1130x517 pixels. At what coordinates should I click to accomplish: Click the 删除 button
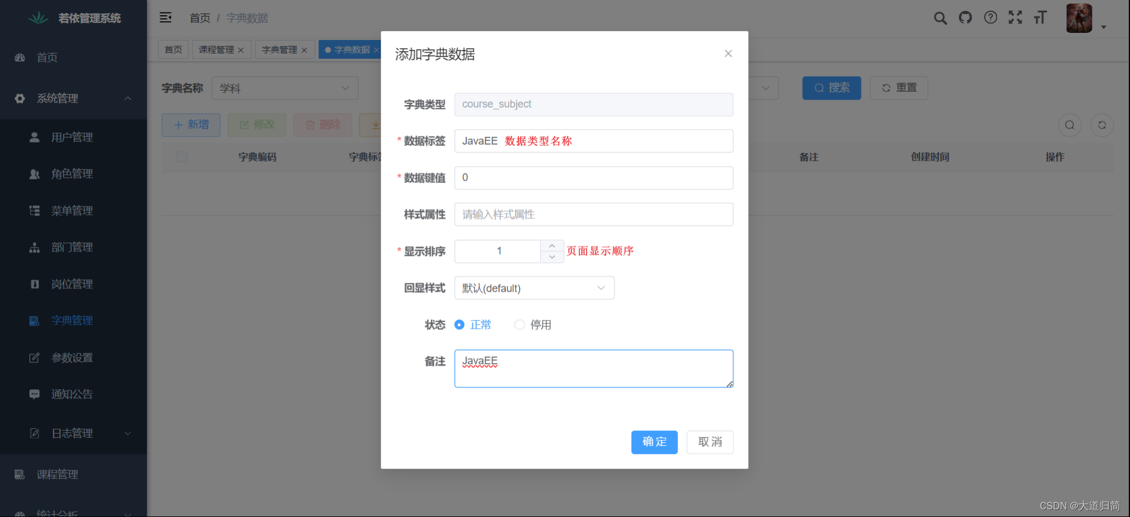323,125
